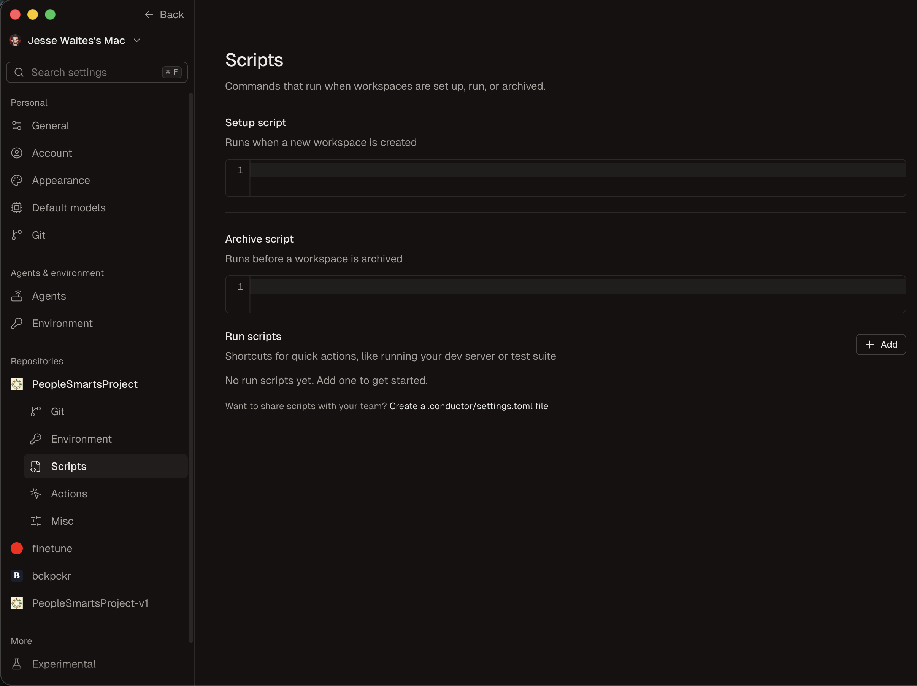Focus the Search settings field

[97, 73]
